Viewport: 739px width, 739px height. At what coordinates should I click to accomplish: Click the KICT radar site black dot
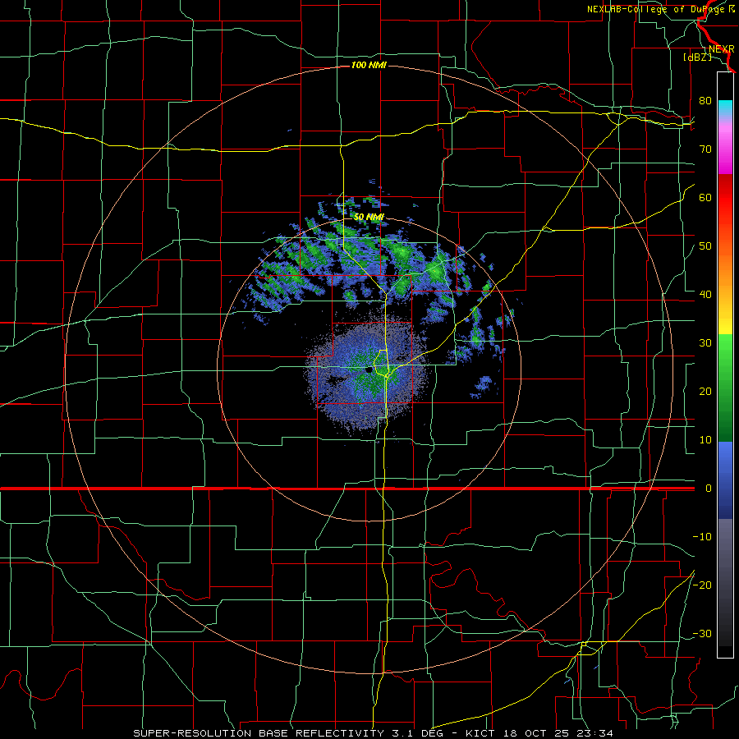[369, 370]
